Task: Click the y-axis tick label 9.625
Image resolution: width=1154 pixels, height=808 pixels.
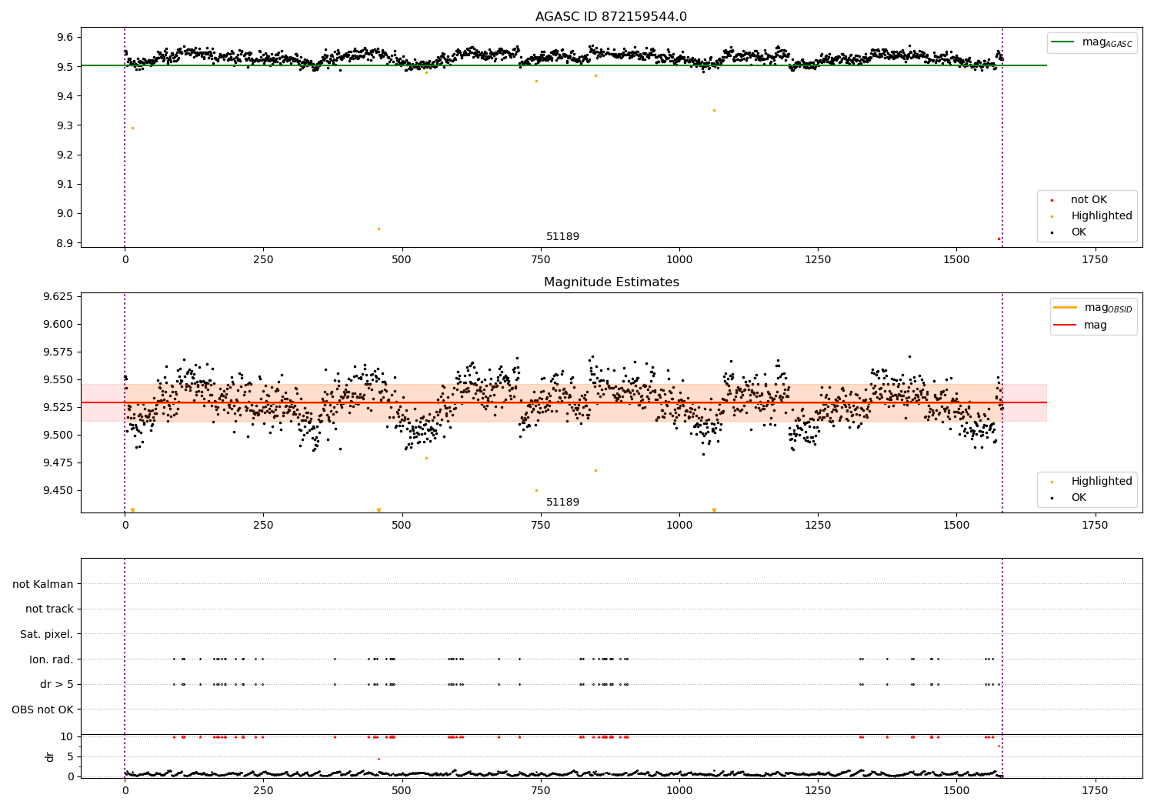Action: tap(58, 296)
